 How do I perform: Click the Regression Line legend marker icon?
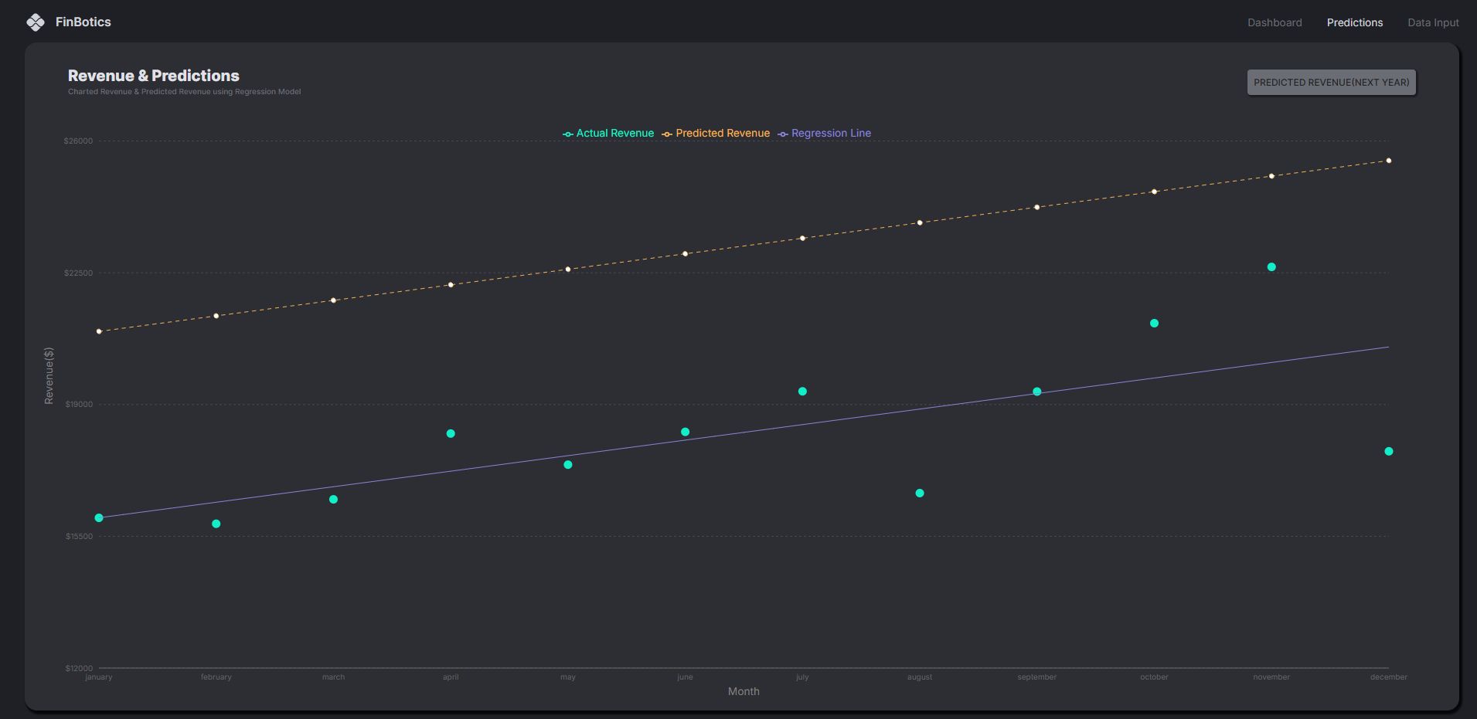(x=783, y=134)
